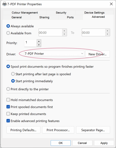116x148 pixels.
Task: Close the 7-PDF Printer Properties dialog
Action: click(x=111, y=4)
